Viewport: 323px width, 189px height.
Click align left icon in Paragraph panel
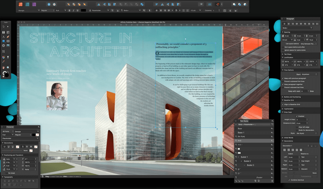coord(284,24)
